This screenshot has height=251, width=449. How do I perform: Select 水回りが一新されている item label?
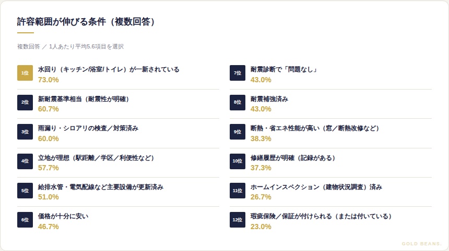click(x=109, y=69)
